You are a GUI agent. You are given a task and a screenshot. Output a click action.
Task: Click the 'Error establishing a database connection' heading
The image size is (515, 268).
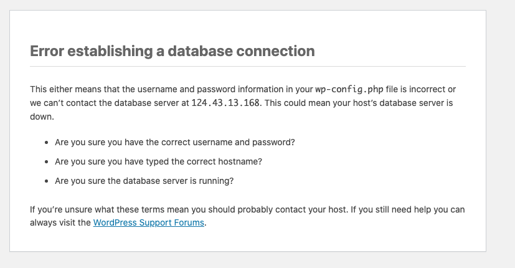(x=172, y=51)
